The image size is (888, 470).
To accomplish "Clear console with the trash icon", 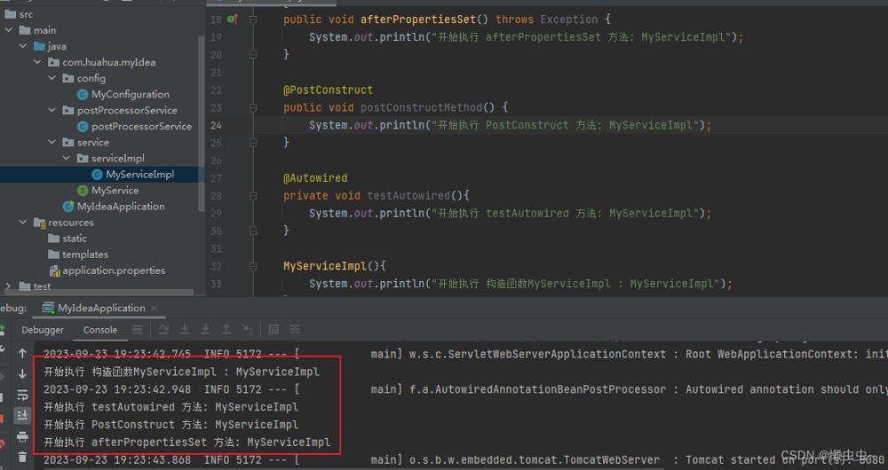I will (22, 457).
